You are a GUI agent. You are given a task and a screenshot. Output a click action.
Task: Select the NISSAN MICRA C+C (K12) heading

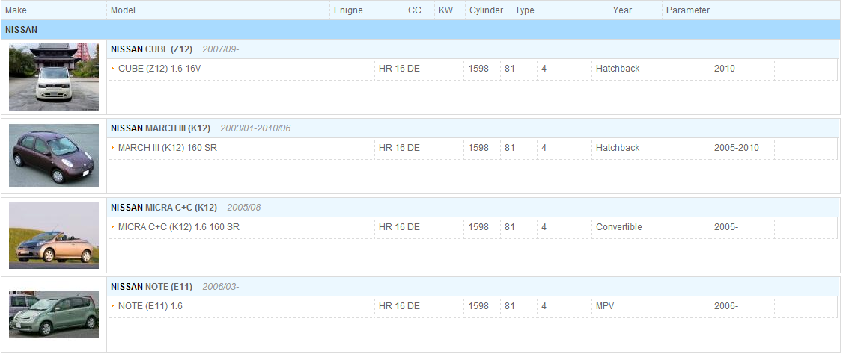coord(164,208)
